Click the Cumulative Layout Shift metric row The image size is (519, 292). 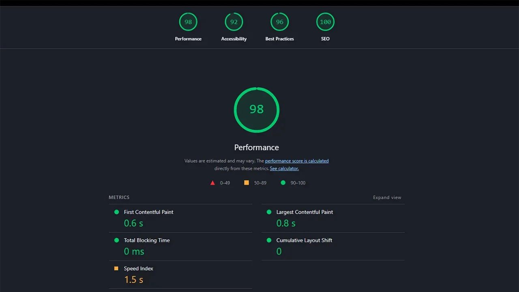coord(333,247)
